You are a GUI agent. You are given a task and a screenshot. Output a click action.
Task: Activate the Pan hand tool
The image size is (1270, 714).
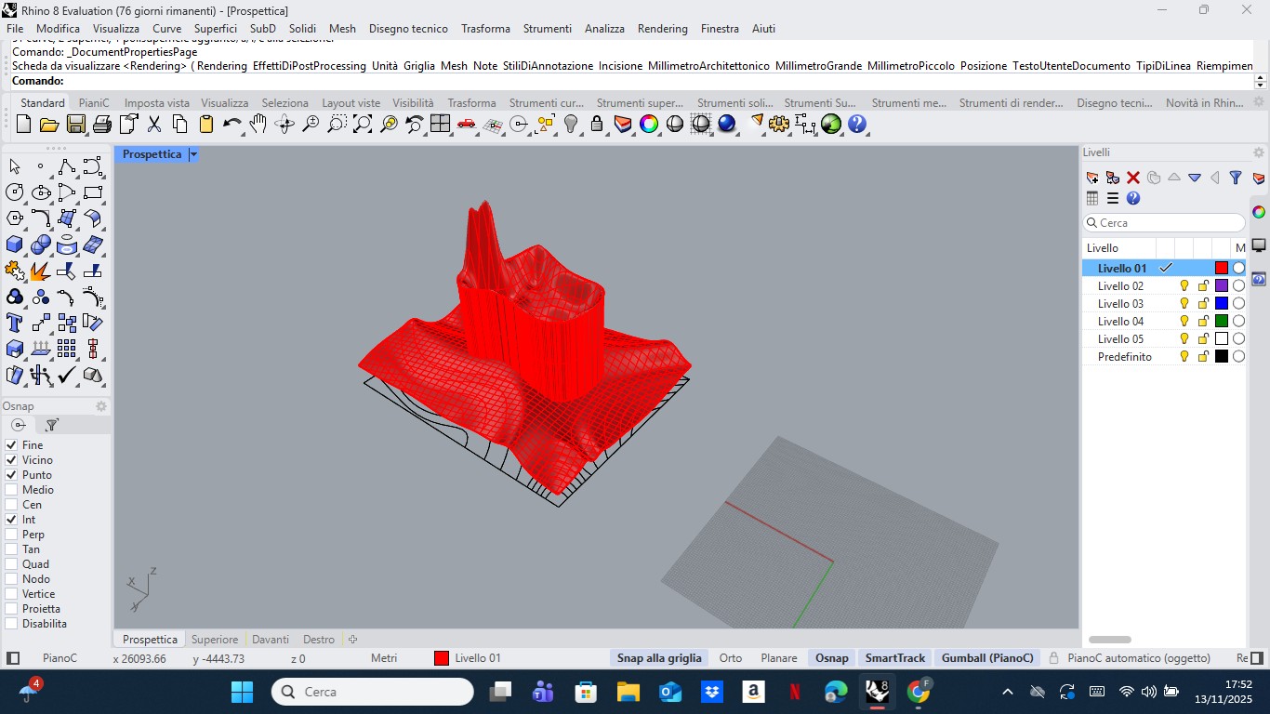(258, 124)
